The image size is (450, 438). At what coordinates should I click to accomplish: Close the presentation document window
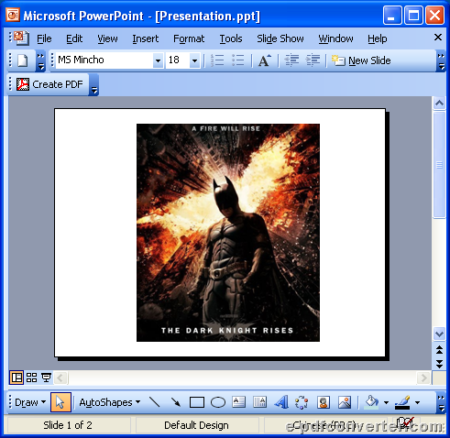[x=438, y=38]
